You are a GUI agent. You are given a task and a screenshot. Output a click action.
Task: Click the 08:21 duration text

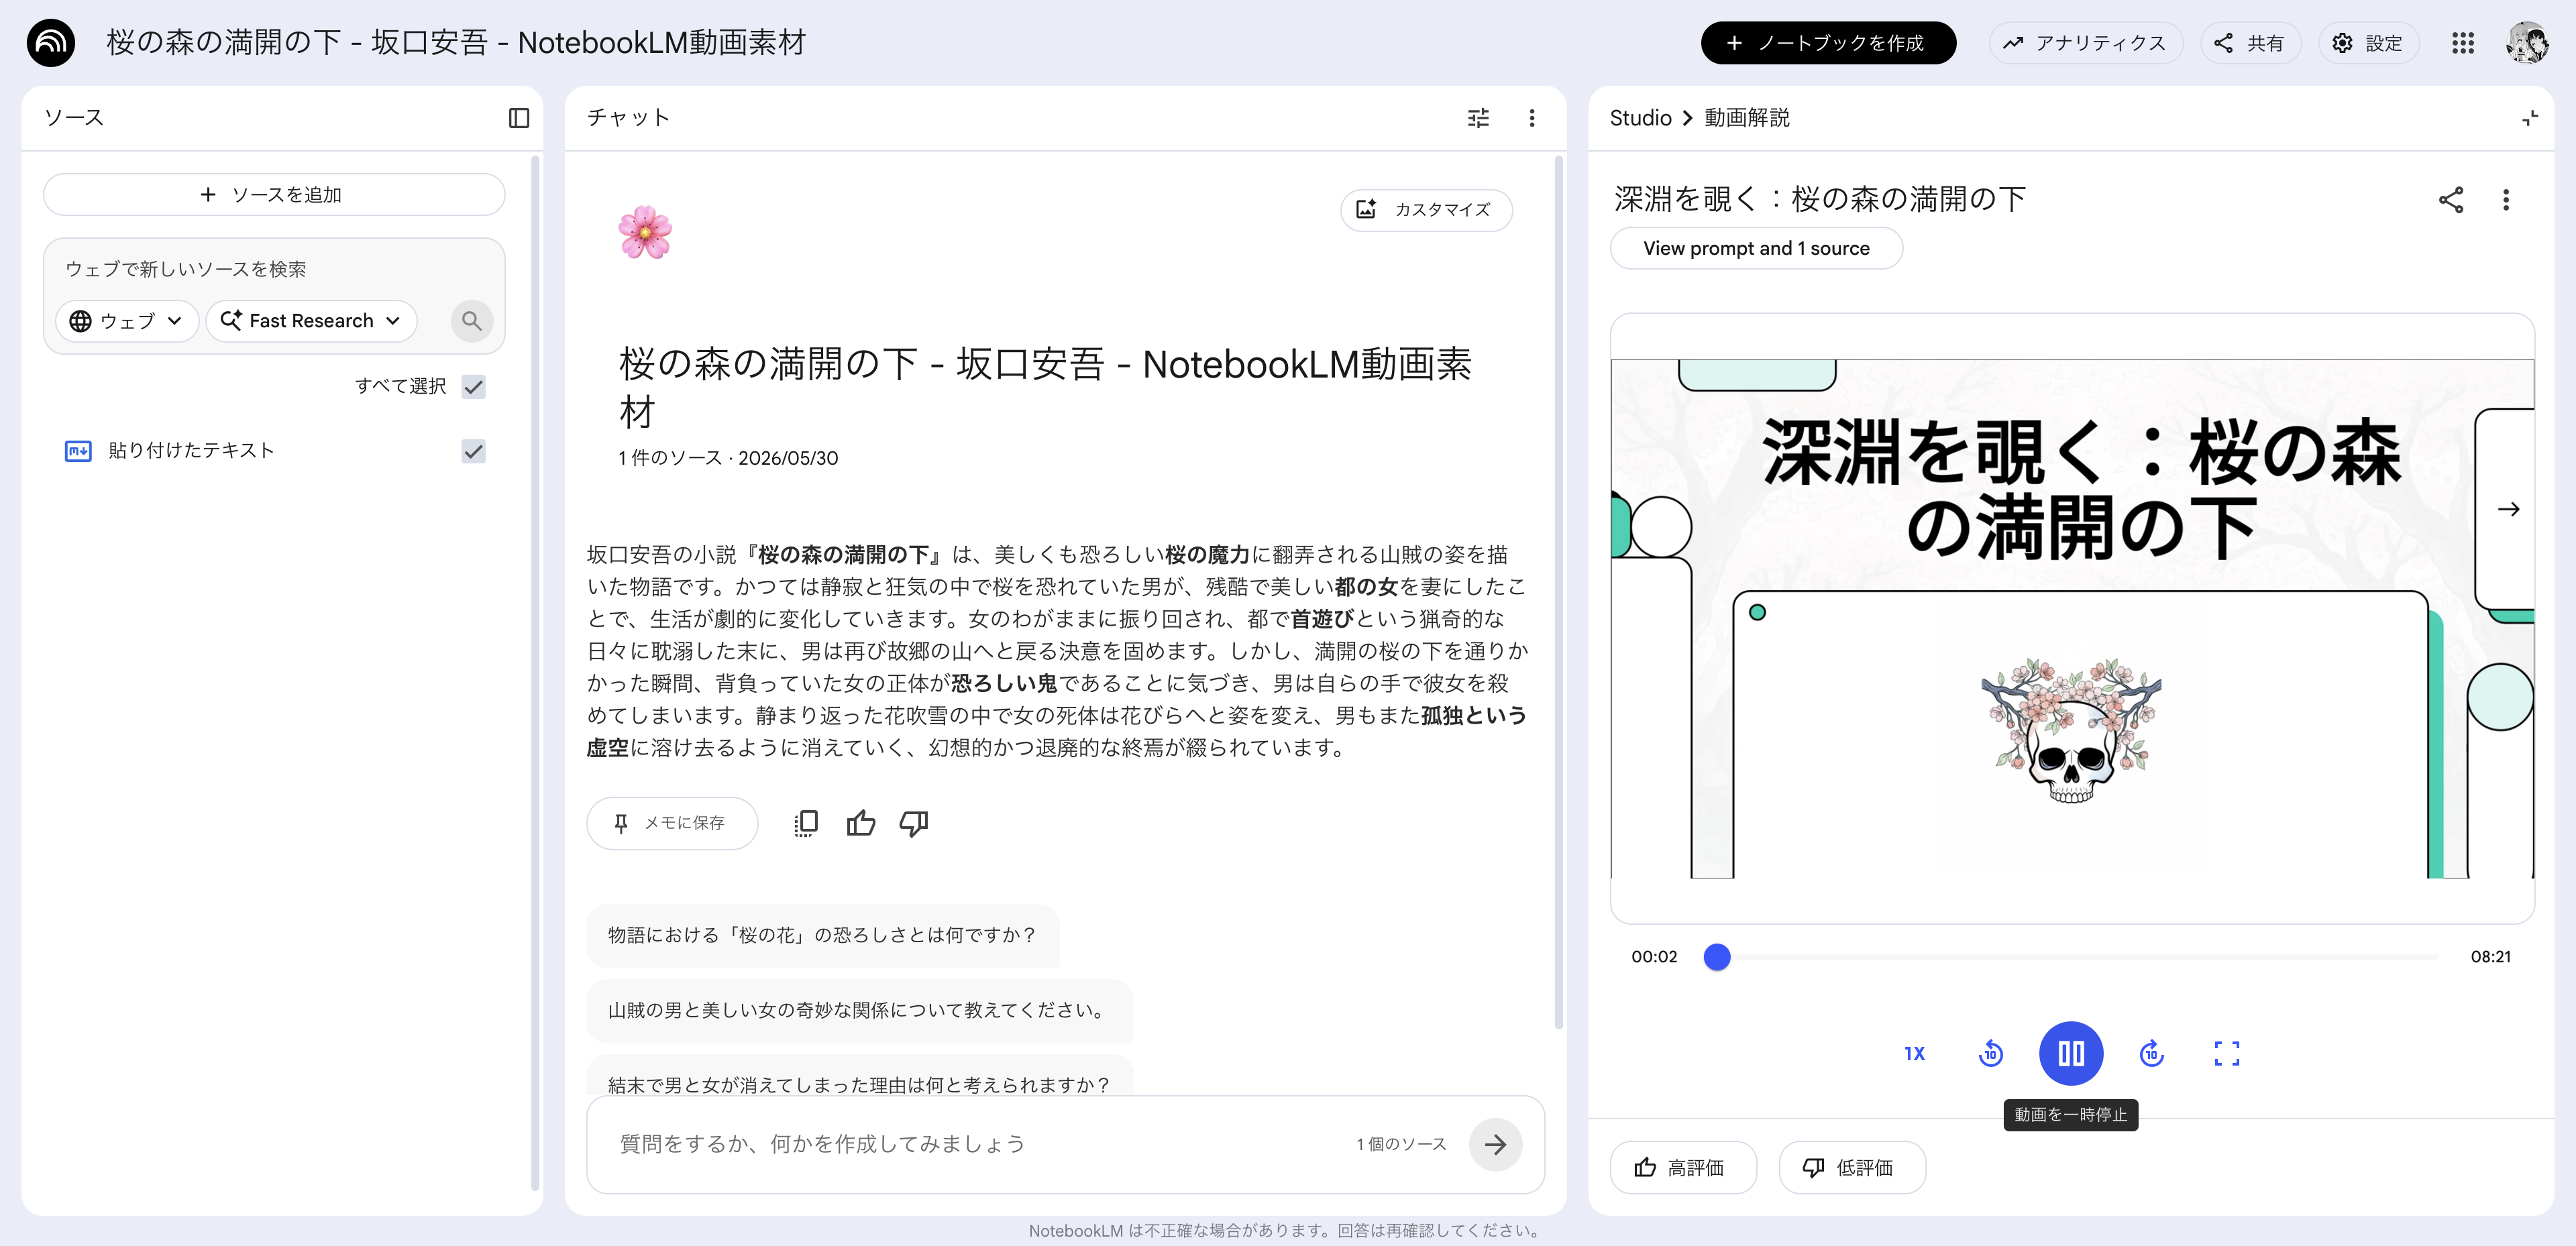click(2490, 957)
